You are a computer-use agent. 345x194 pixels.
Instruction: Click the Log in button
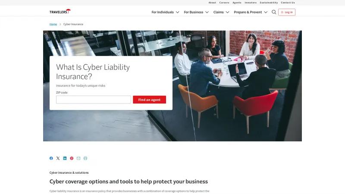287,12
